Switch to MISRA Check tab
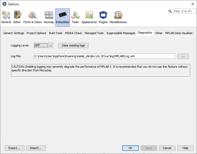 [x=73, y=33]
